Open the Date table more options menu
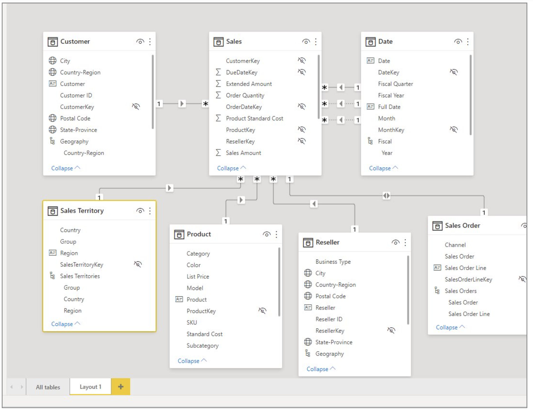 tap(468, 42)
